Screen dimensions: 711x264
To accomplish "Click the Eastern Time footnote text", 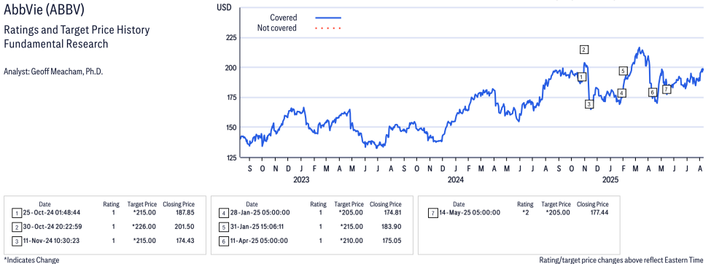I will [x=621, y=260].
